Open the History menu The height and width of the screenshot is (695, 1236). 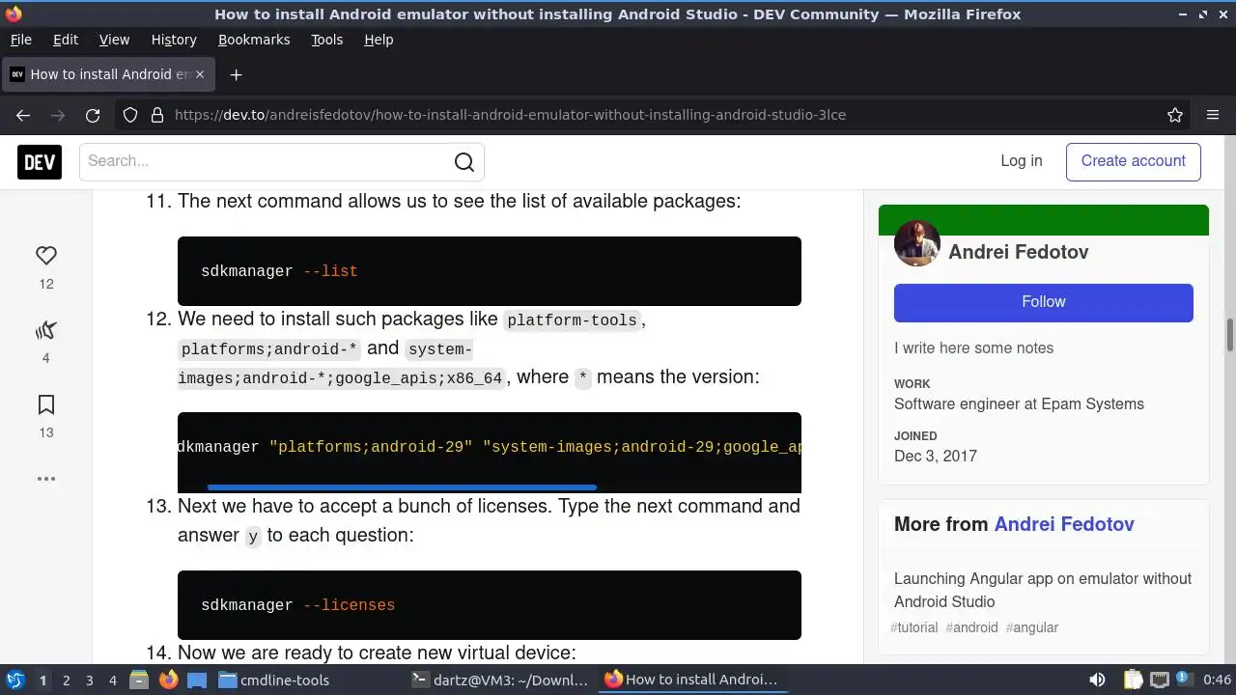174,40
